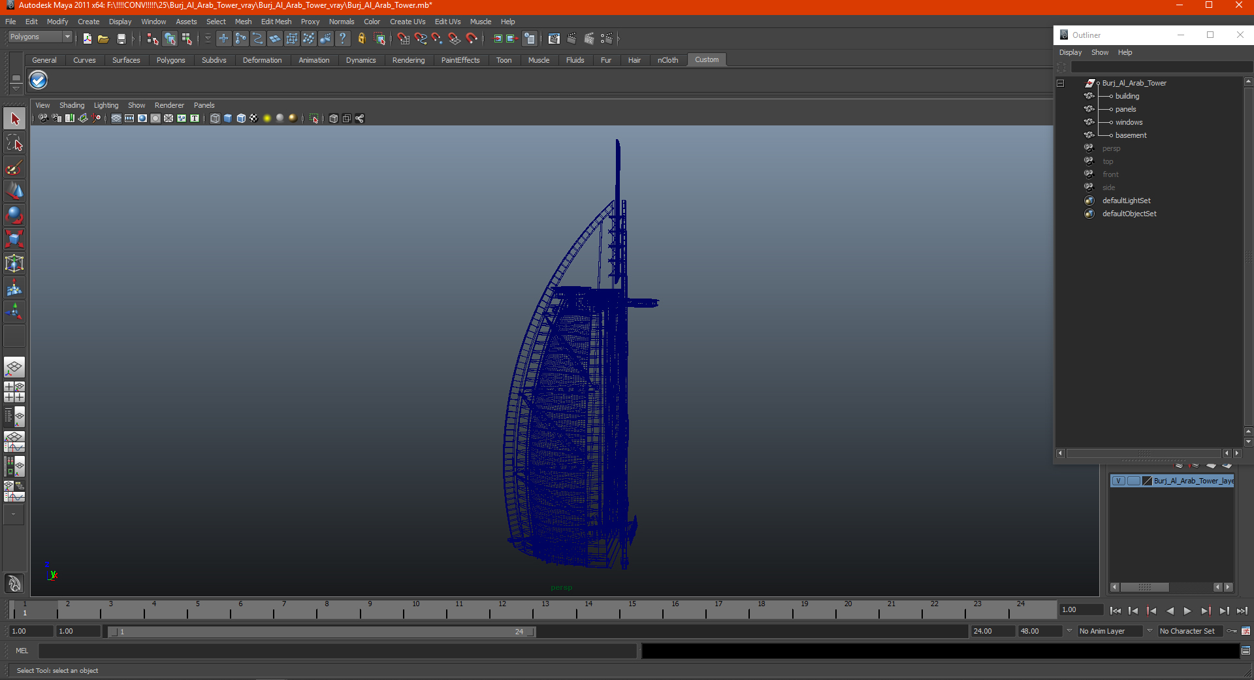The height and width of the screenshot is (680, 1254).
Task: Start IPR render icon
Action: pyautogui.click(x=589, y=39)
